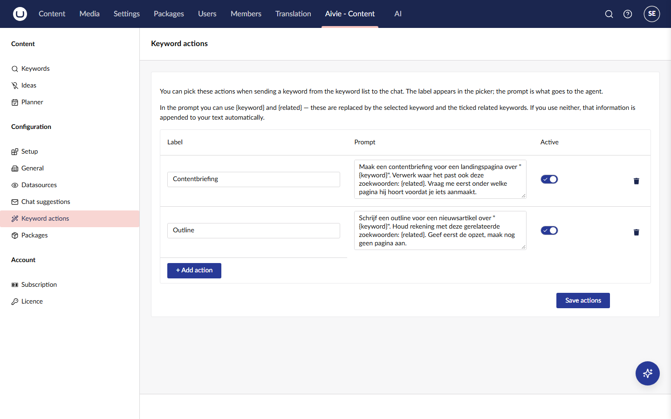Delete the Outline action with trash icon
Screen dimensions: 671x419
(x=637, y=232)
